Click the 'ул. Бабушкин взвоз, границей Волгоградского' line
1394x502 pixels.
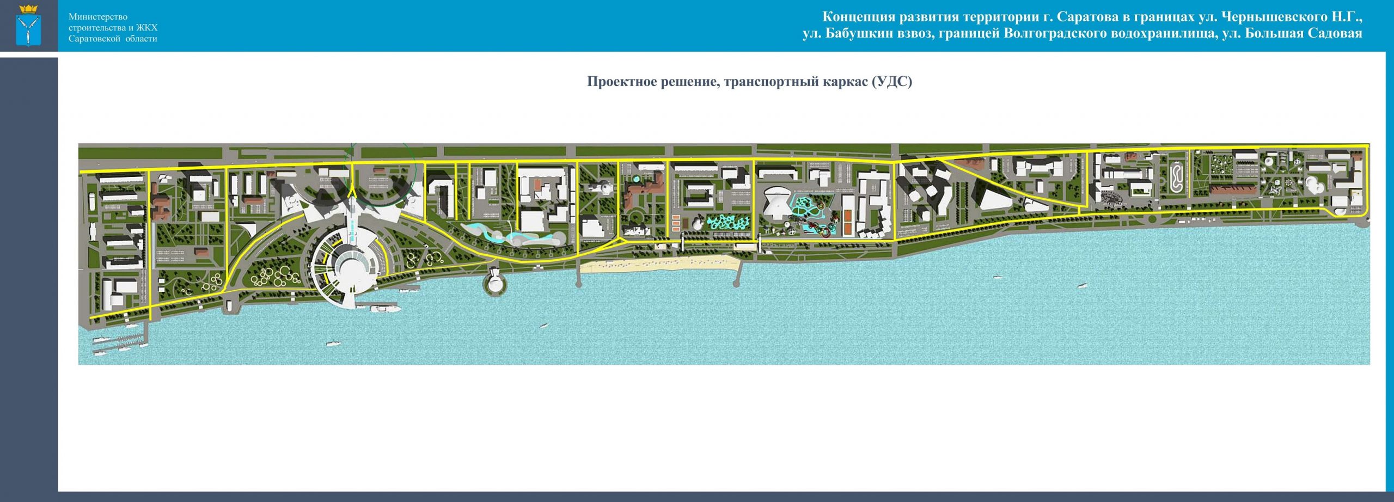coord(1083,33)
